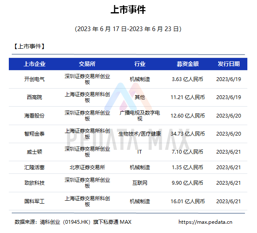Click date 2023/6/19 in 西高院 row
This screenshot has height=233, width=257.
228,97
